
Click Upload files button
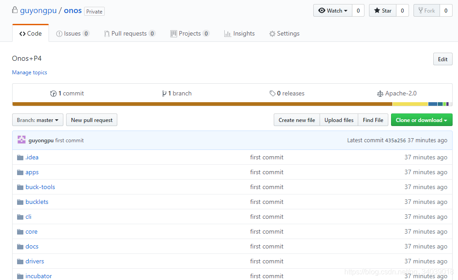pyautogui.click(x=339, y=120)
